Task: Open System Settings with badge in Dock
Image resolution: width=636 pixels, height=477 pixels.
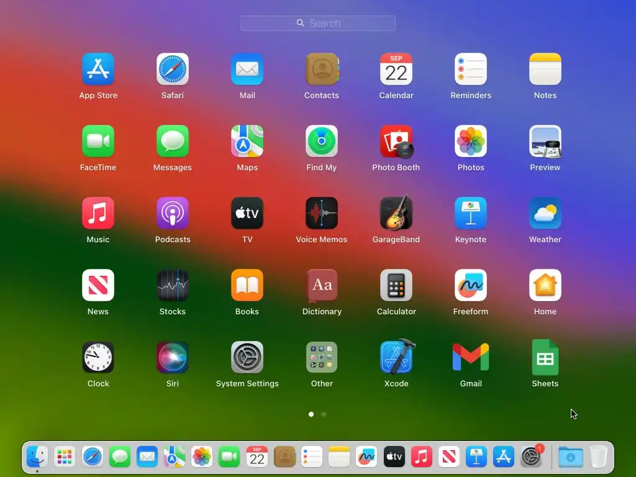Action: point(532,457)
